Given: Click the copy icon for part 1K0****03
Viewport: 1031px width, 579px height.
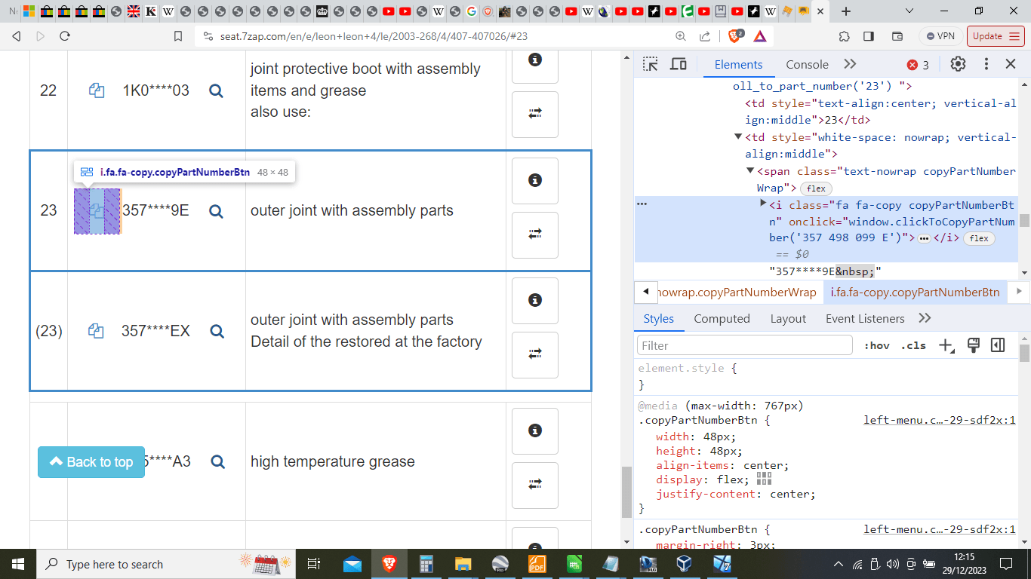Looking at the screenshot, I should click(96, 90).
